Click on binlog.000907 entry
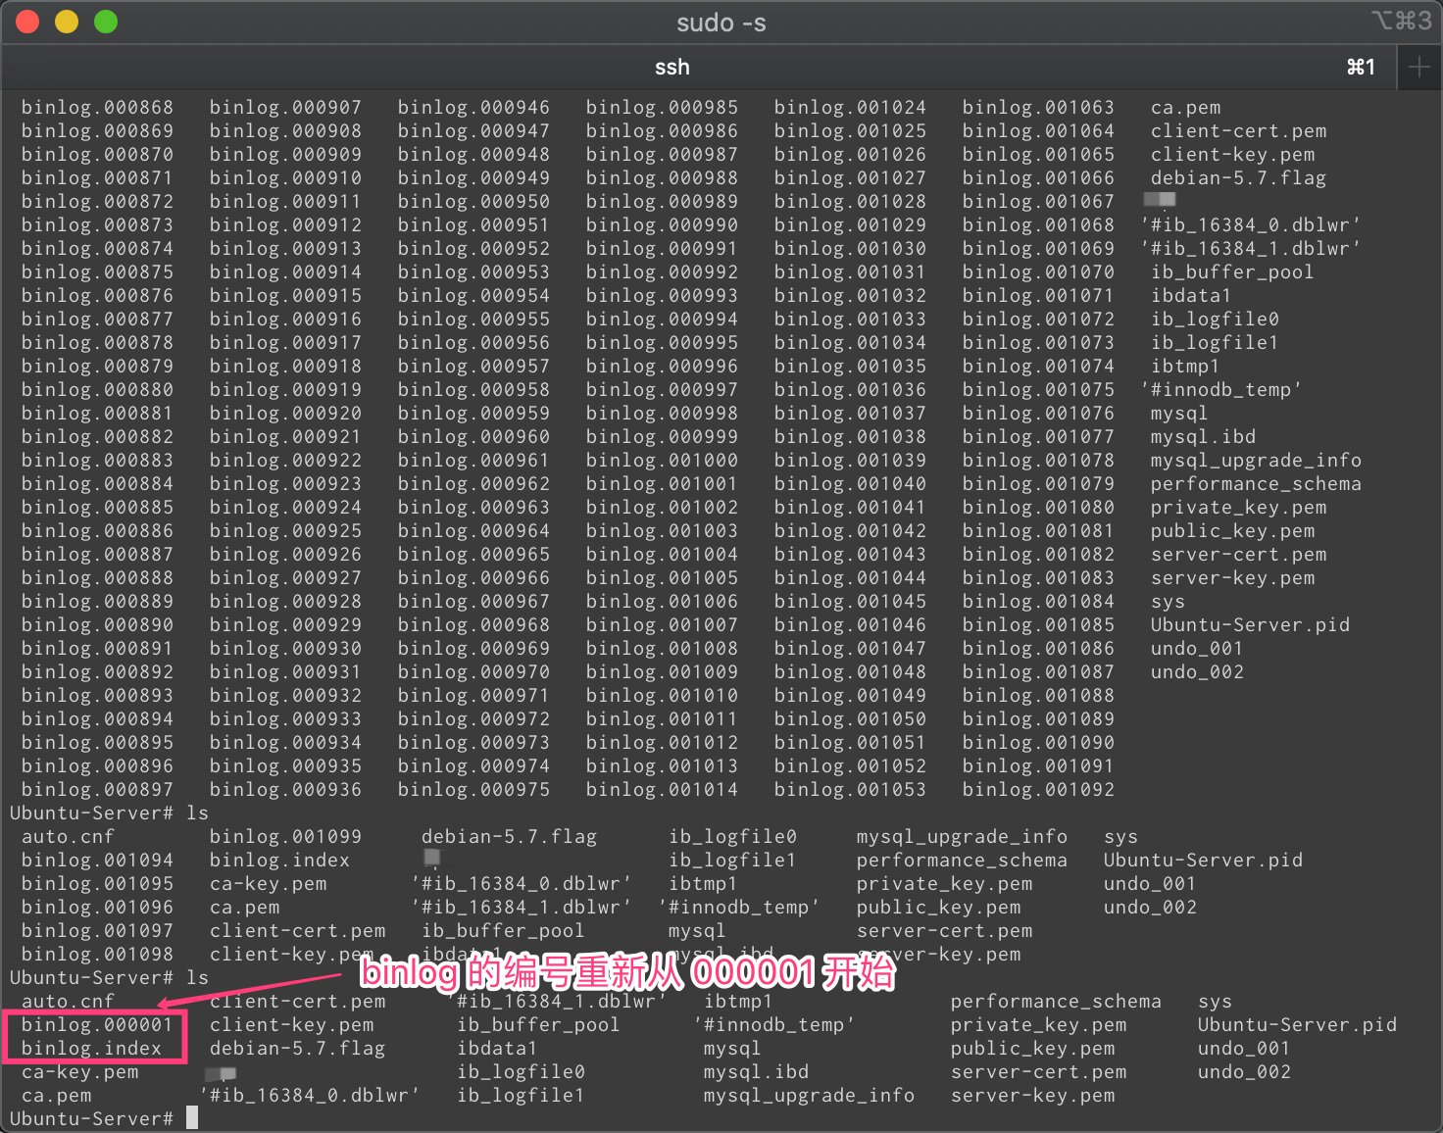The height and width of the screenshot is (1133, 1443). pyautogui.click(x=285, y=107)
